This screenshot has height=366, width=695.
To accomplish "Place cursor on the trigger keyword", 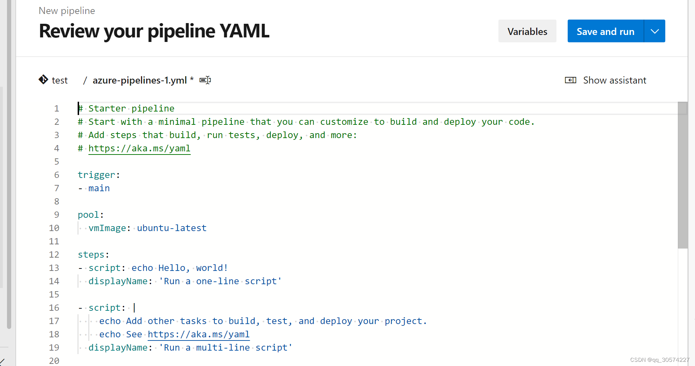I will (96, 175).
